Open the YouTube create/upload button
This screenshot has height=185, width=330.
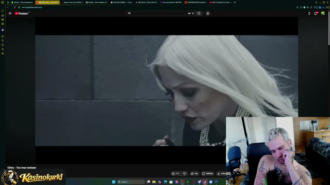click(309, 13)
